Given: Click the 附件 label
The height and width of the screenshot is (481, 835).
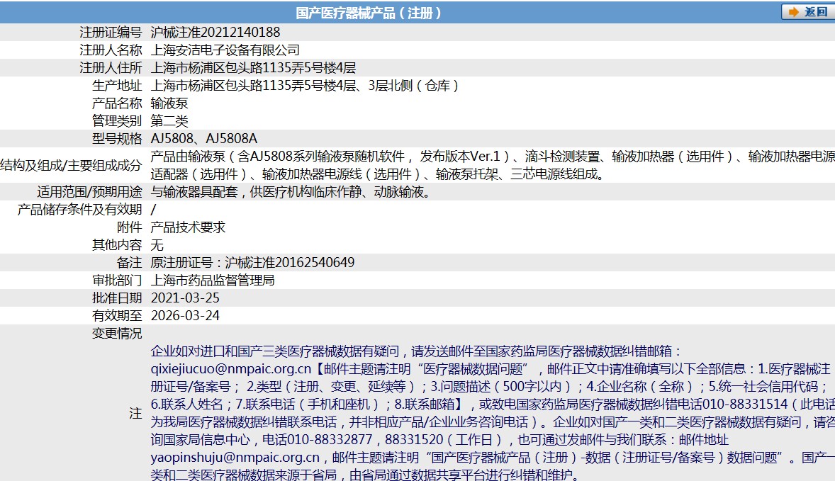Looking at the screenshot, I should click(130, 227).
